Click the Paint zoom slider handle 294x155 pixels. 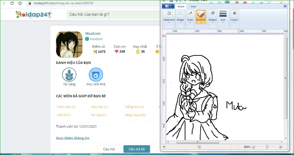(267, 147)
